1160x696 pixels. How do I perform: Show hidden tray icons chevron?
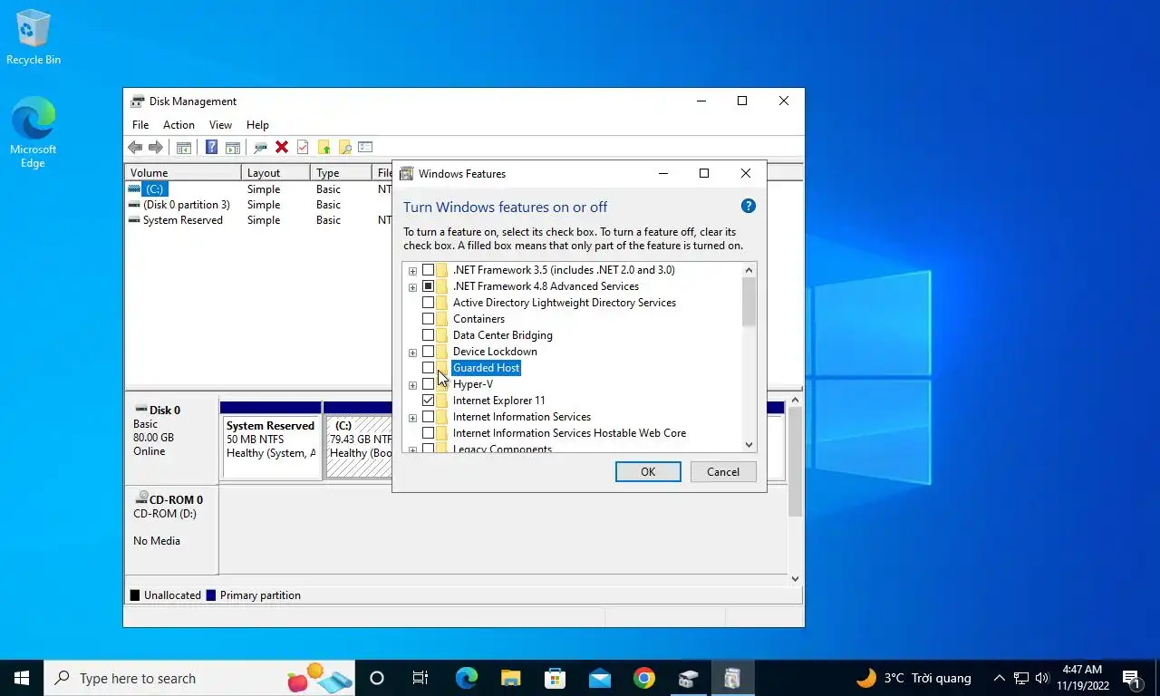coord(1000,678)
